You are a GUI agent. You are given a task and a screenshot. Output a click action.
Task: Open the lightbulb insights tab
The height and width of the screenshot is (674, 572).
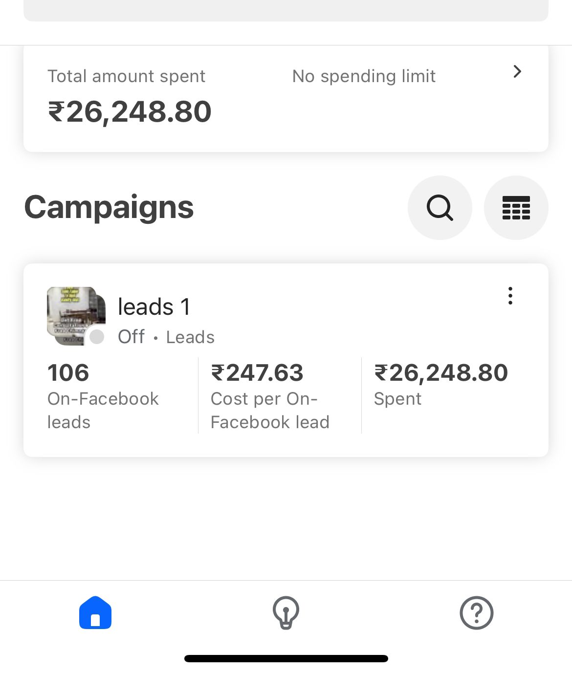[x=286, y=612]
